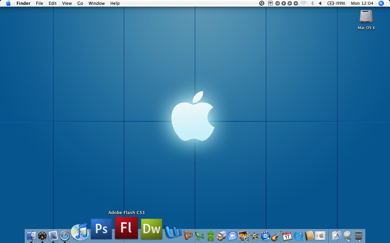
Task: Open System Preferences from the Dock
Action: (x=320, y=236)
